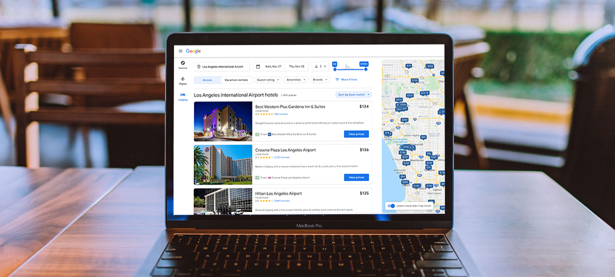
Task: Click the location pin icon
Action: (x=199, y=66)
